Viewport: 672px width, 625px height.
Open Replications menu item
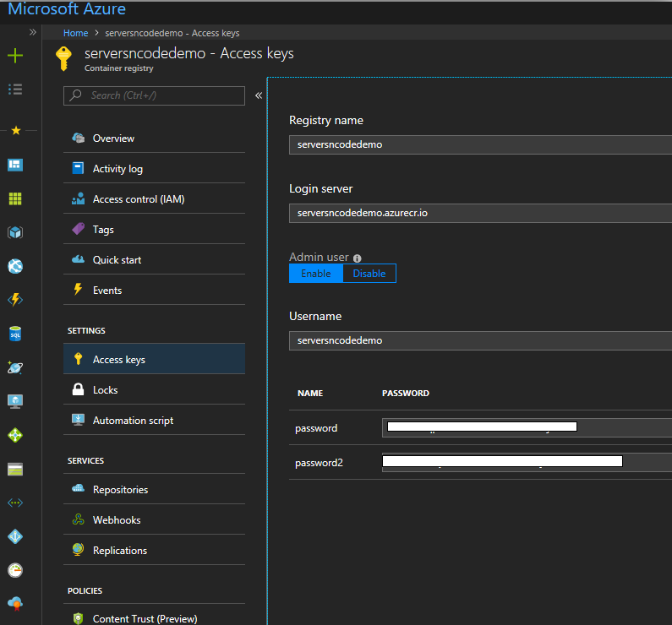point(155,550)
